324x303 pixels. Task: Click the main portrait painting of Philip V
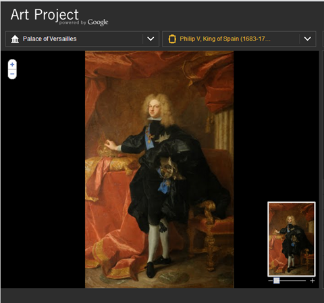[159, 169]
